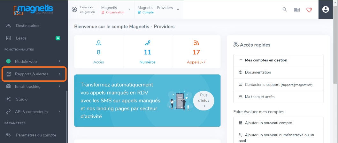Click Contacter le support link
This screenshot has height=143, width=338.
(278, 85)
